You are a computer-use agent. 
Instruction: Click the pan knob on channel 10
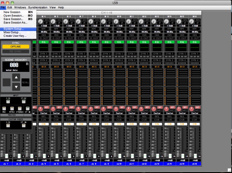[116, 109]
